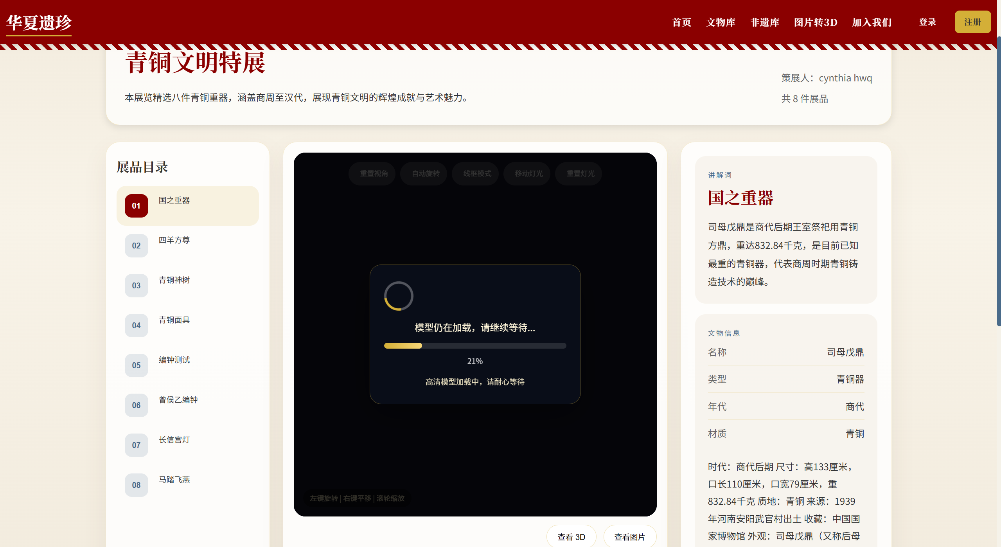Image resolution: width=1001 pixels, height=547 pixels.
Task: Click the page vertical scrollbar
Action: tap(999, 181)
